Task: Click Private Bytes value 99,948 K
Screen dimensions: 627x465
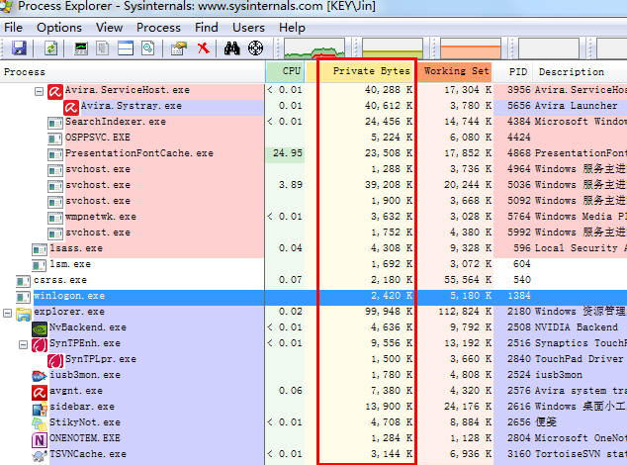Action: pyautogui.click(x=389, y=312)
